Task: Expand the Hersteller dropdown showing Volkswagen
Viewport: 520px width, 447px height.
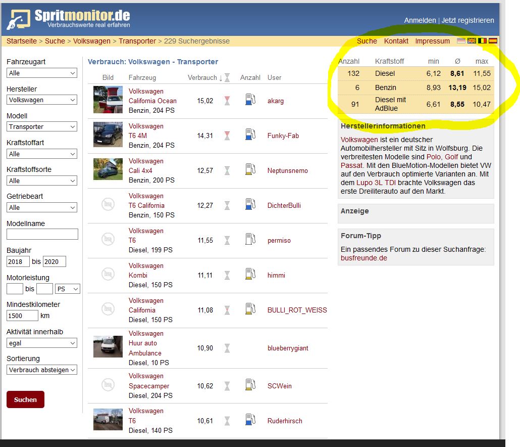Action: point(42,100)
